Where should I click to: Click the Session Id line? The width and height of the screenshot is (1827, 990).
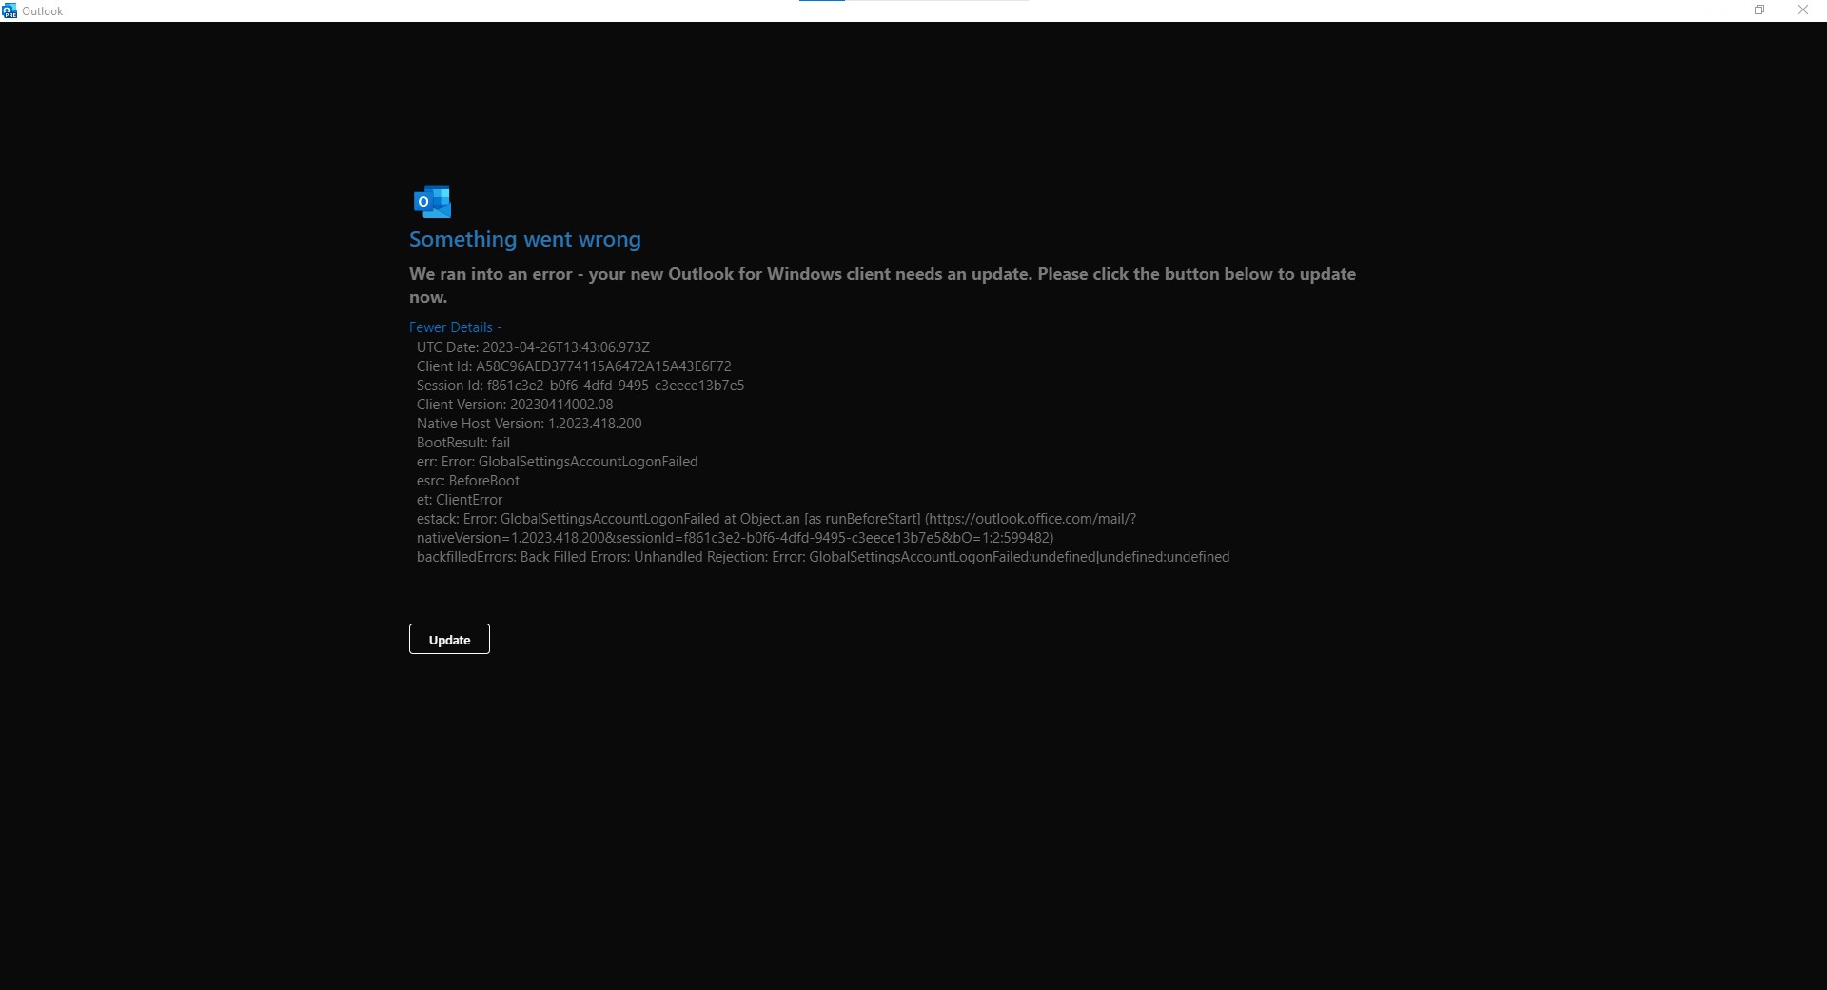pyautogui.click(x=580, y=386)
